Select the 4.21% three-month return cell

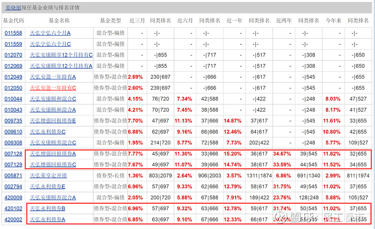[x=135, y=110]
